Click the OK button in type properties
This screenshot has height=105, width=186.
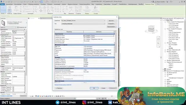94,88
